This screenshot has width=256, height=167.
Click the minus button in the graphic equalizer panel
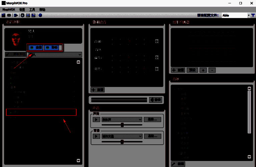click(212, 70)
